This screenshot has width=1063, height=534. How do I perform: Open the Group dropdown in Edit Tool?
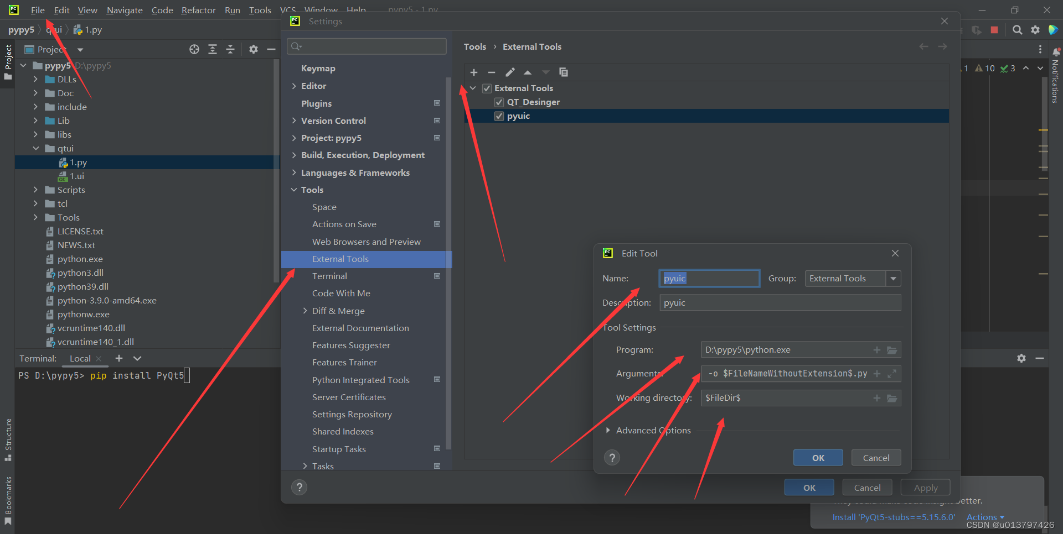[x=893, y=279]
